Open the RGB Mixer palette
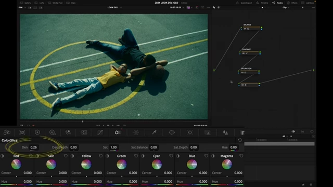 click(x=68, y=132)
